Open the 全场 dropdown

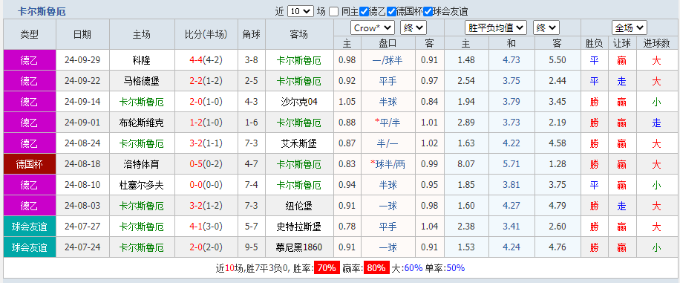[630, 27]
